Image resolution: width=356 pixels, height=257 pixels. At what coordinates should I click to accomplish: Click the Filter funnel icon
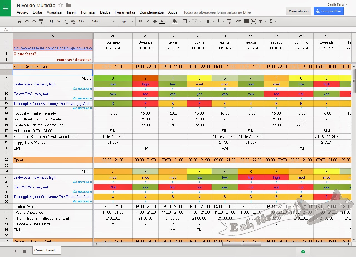[260, 21]
